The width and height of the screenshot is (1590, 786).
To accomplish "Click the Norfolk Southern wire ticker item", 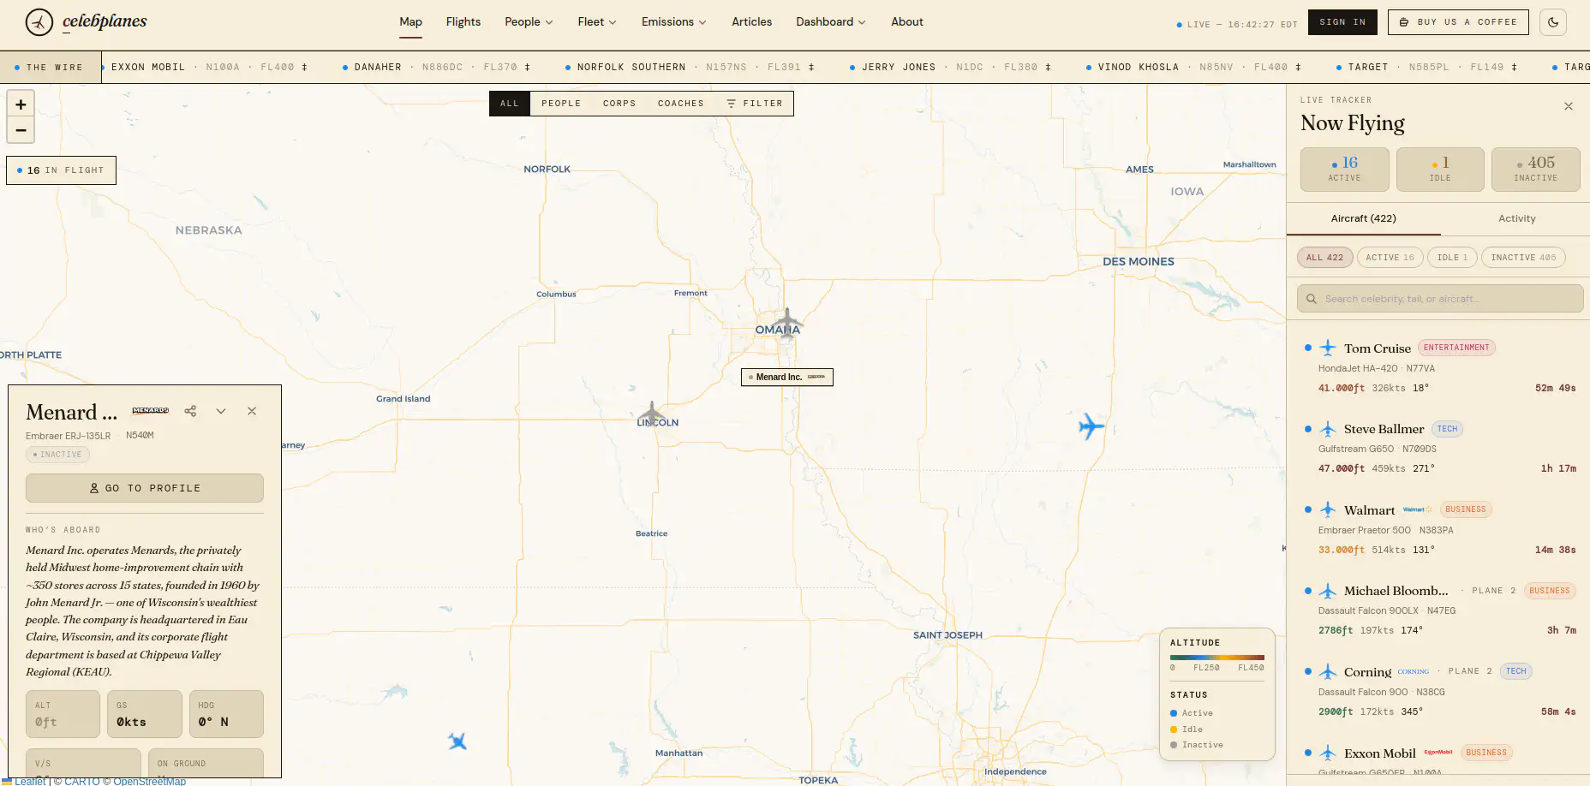I will coord(690,67).
